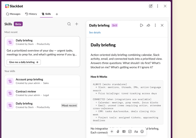Create a new skill with plus icon
Image resolution: width=196 pixels, height=138 pixels.
coord(77,24)
